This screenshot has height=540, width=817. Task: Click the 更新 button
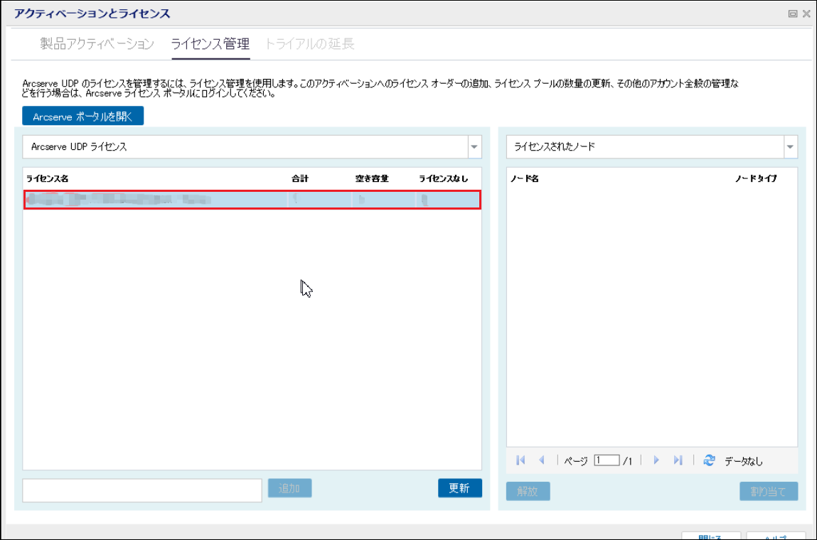coord(459,488)
